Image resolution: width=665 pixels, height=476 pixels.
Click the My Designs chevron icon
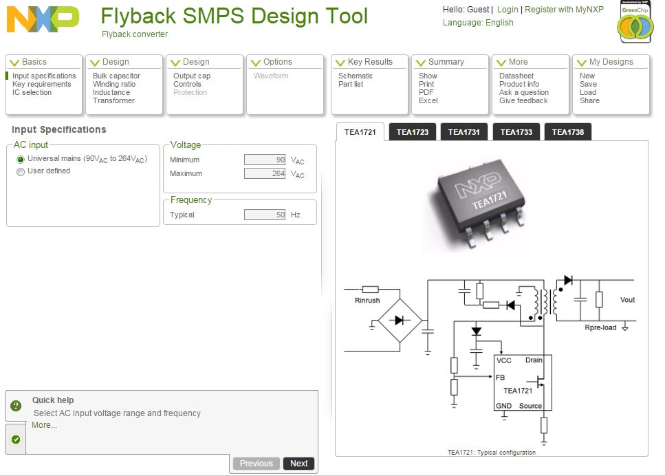[581, 63]
